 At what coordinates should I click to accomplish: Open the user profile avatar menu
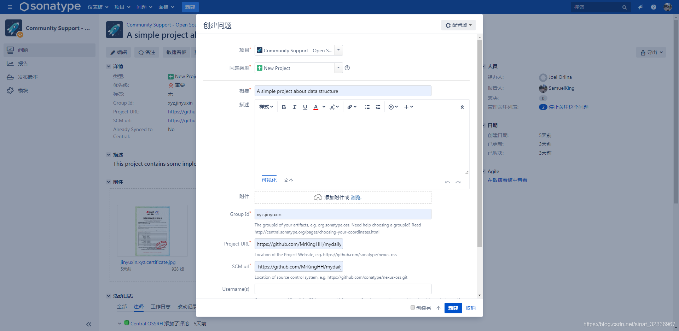coord(668,7)
